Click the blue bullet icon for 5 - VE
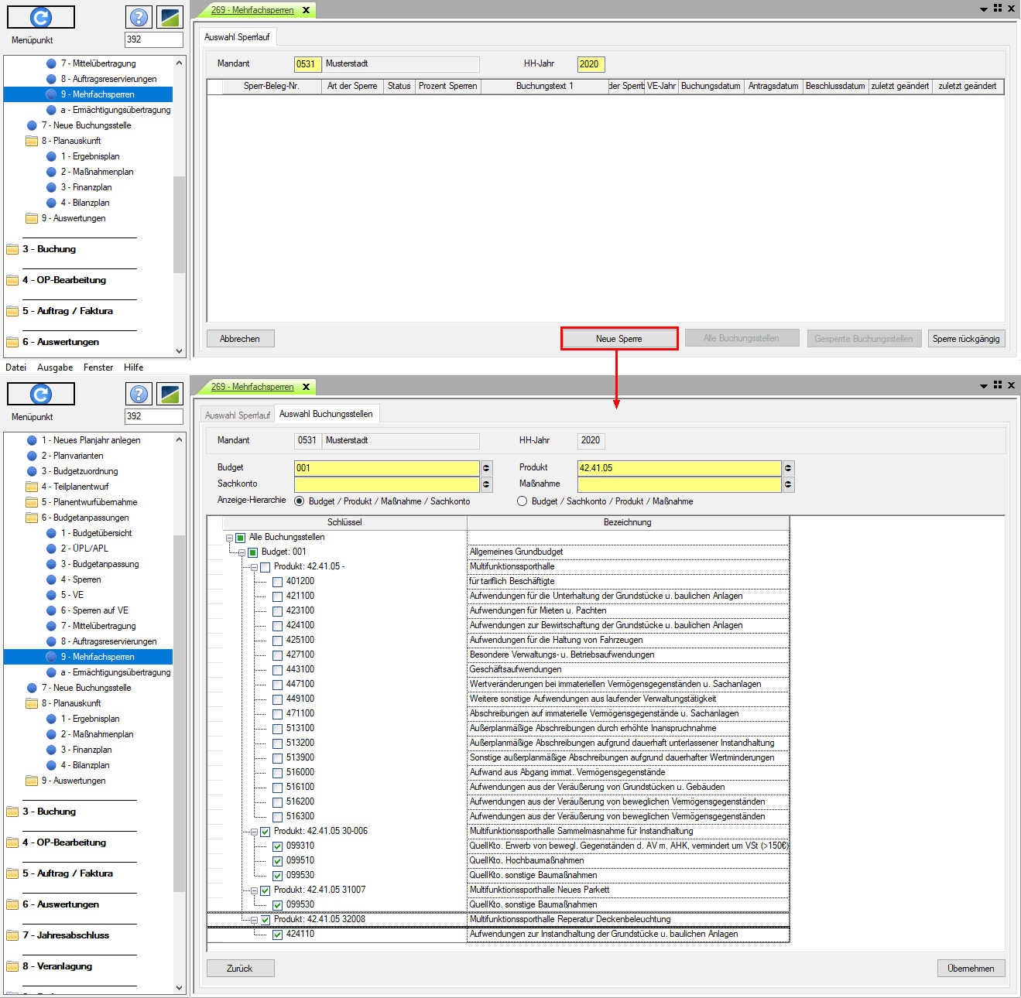 [51, 595]
